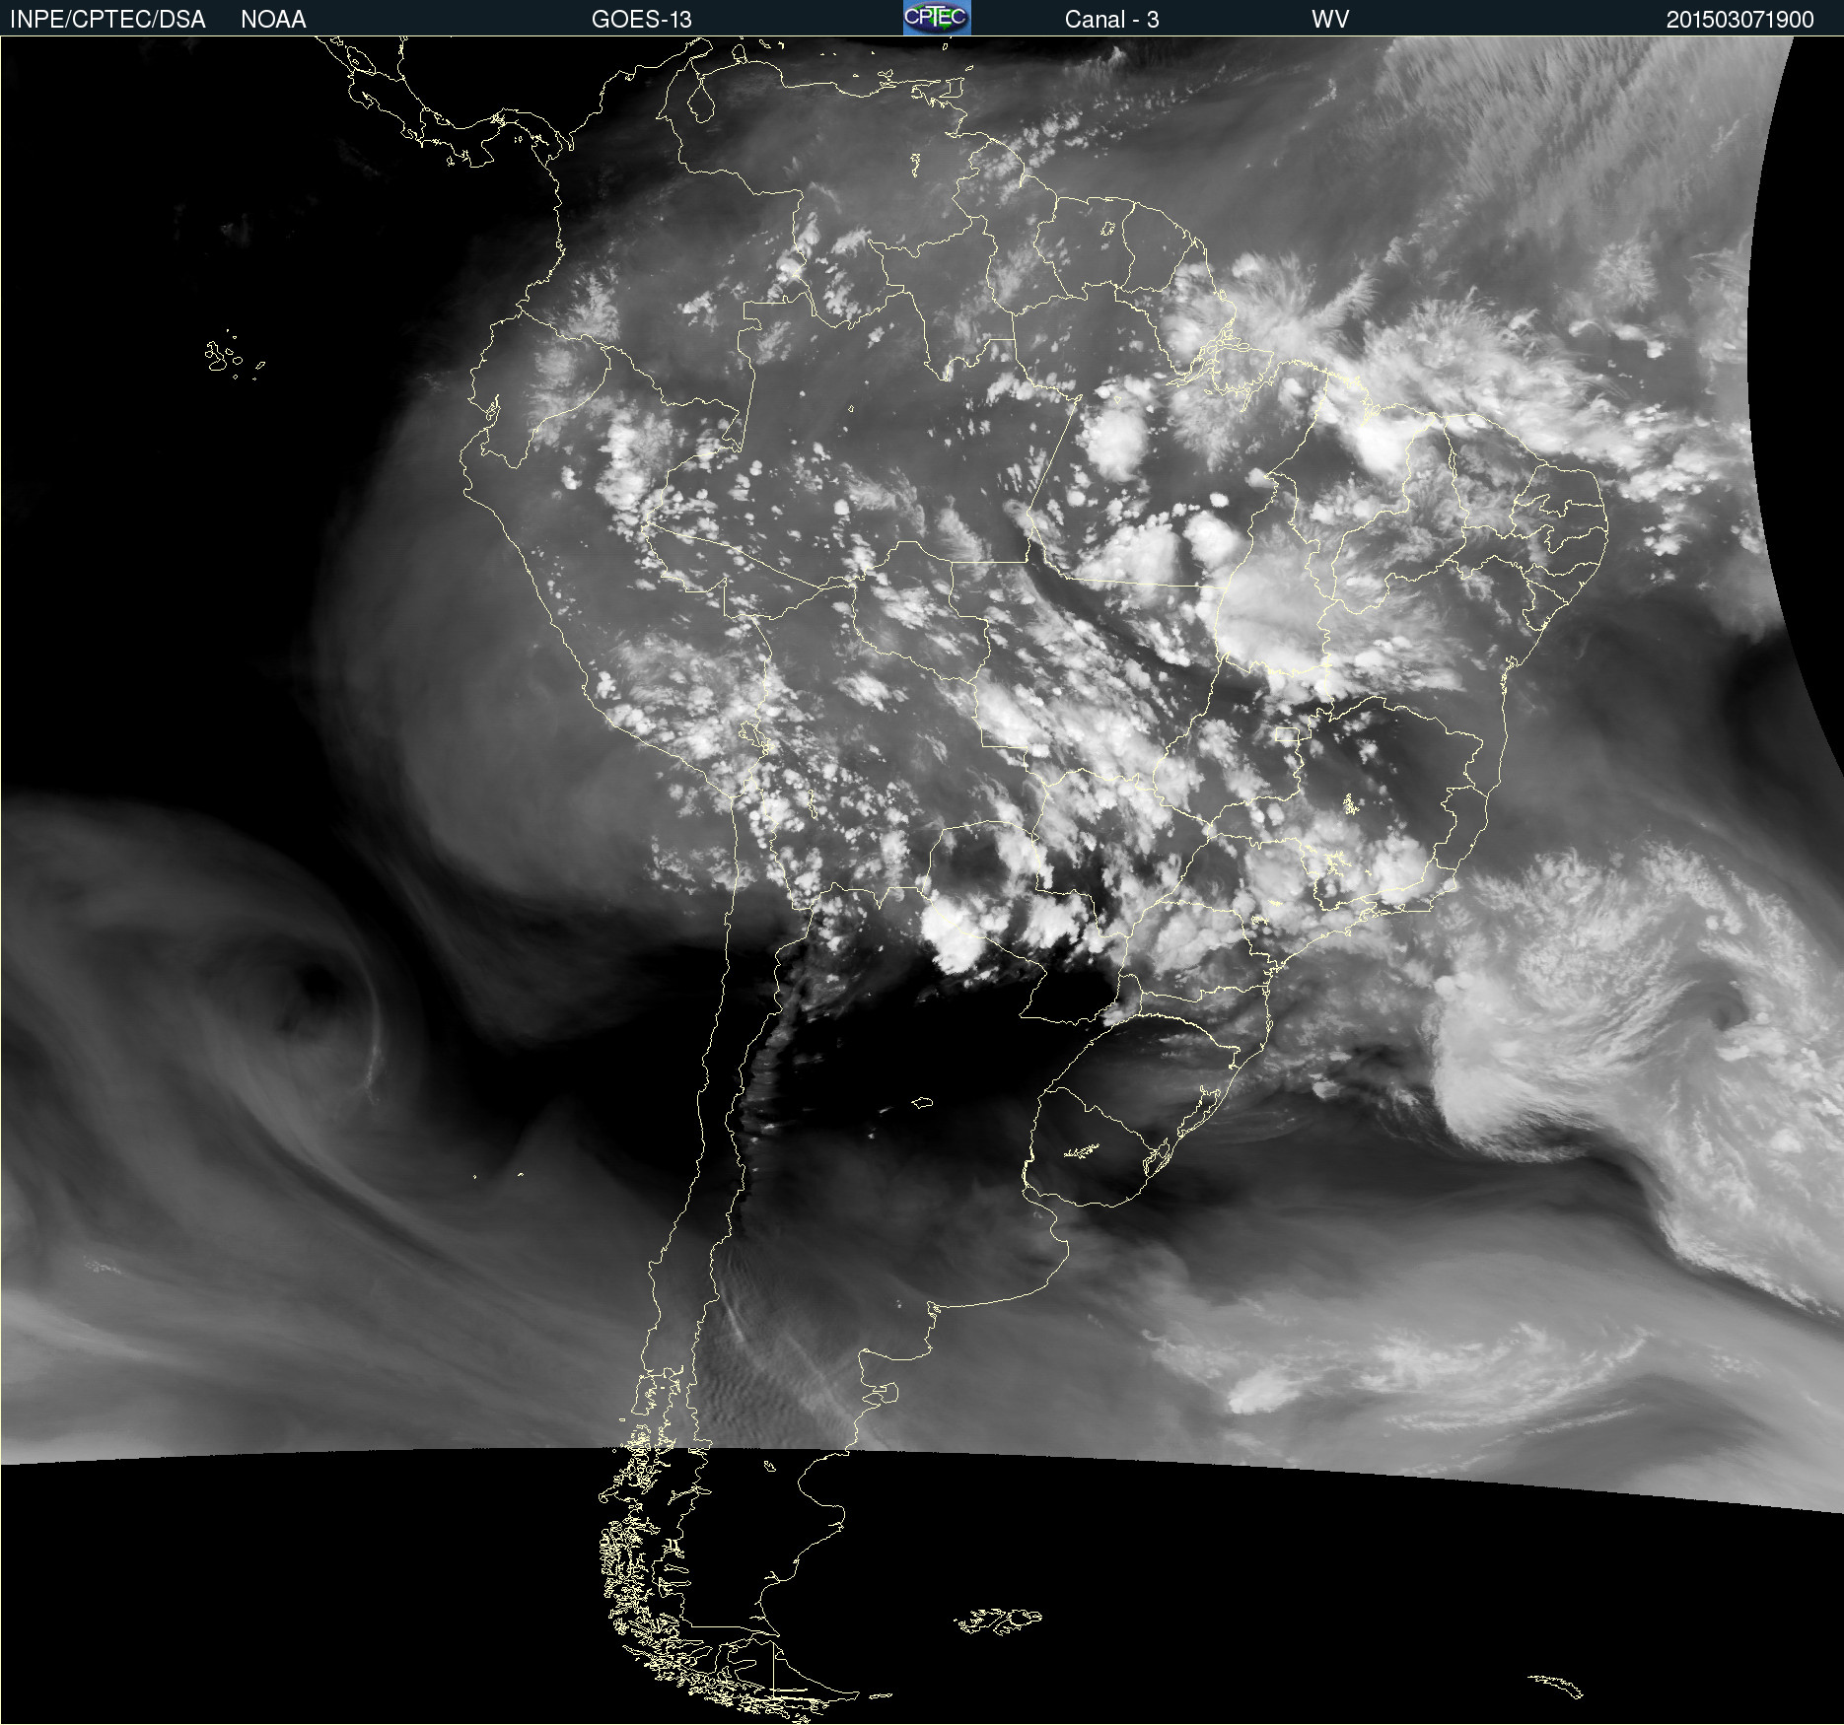The image size is (1844, 1725).
Task: Click the Canal - 3 channel label
Action: pos(1111,20)
